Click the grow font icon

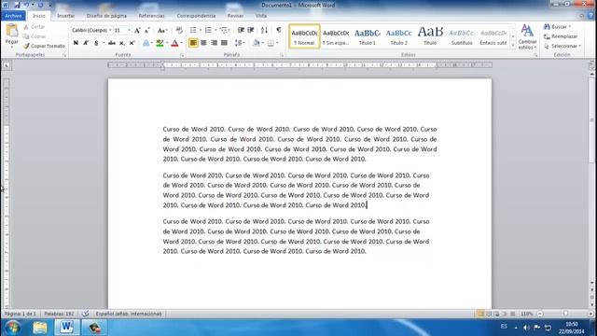(137, 30)
